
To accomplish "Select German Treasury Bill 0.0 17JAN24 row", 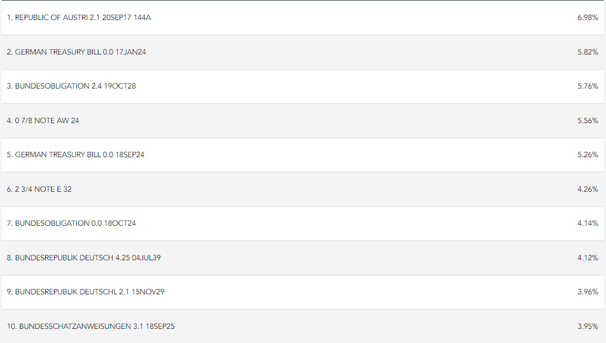I will click(76, 52).
